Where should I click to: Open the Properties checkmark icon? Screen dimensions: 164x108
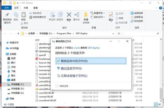coord(111,15)
